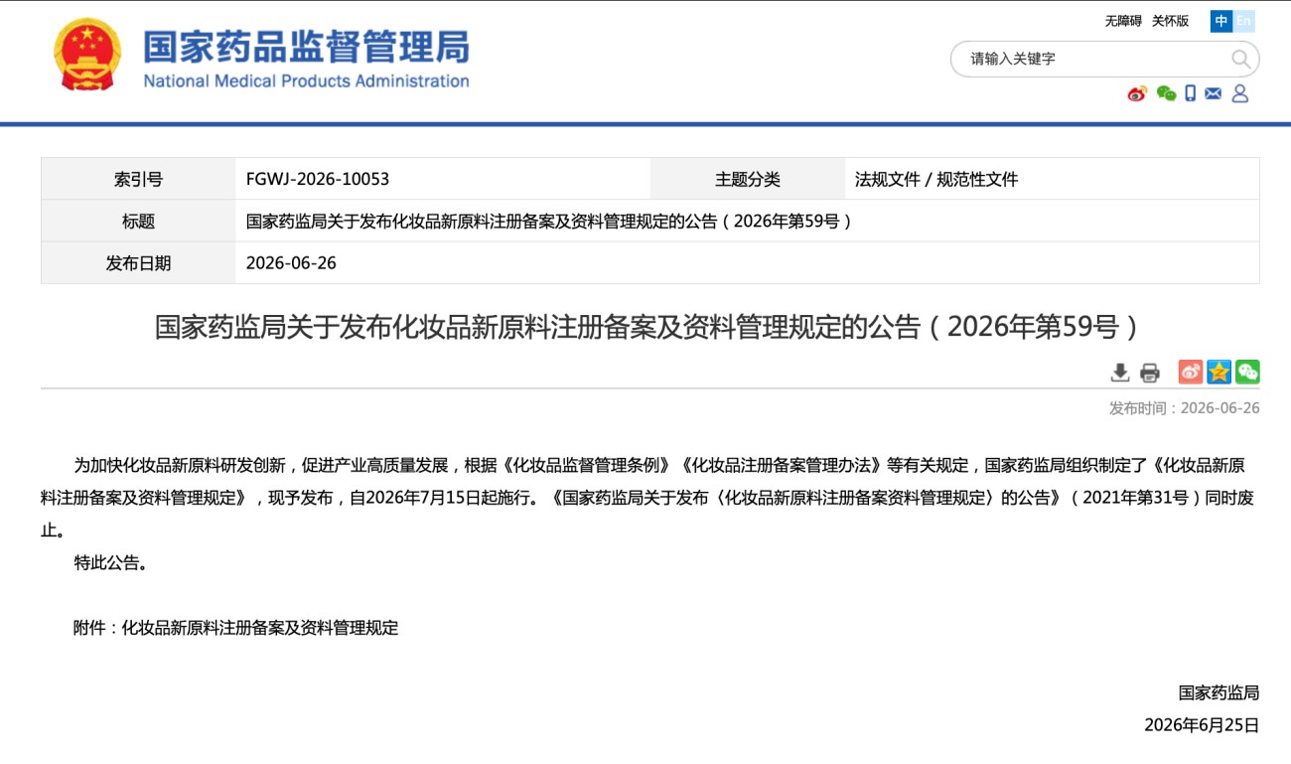This screenshot has height=764, width=1291.
Task: Open the mobile phone icon in header
Action: pos(1190,93)
